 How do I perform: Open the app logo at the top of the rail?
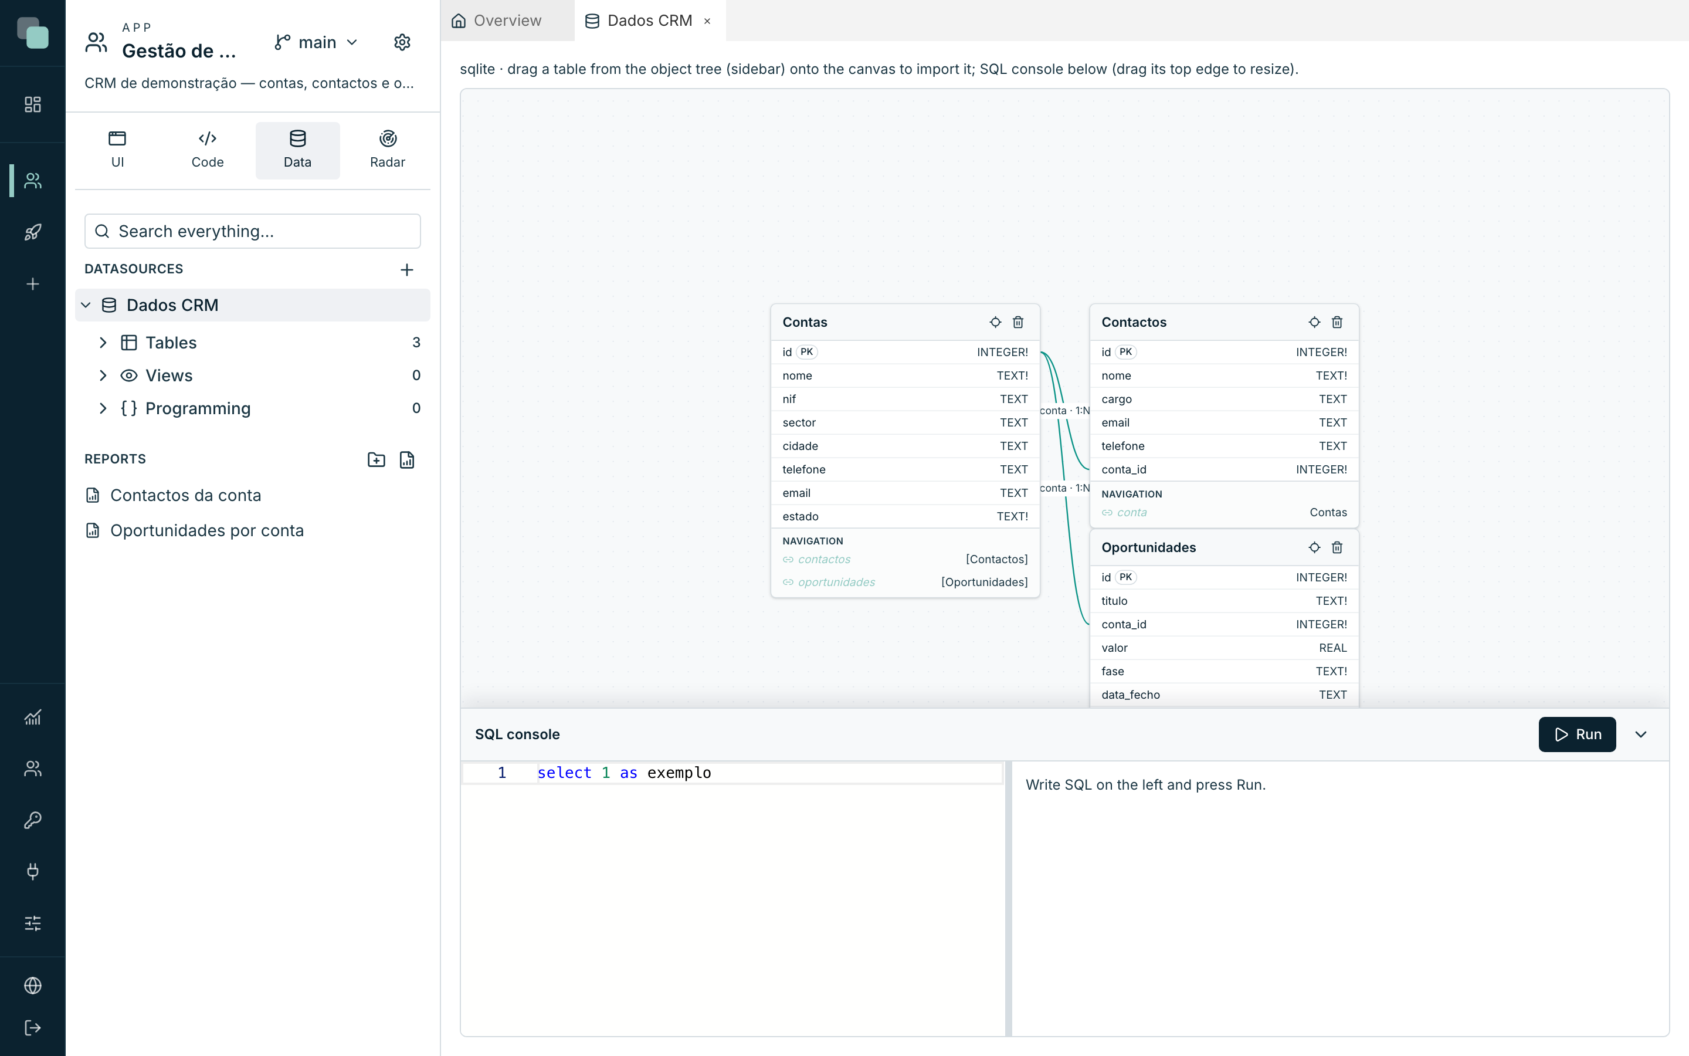point(33,33)
